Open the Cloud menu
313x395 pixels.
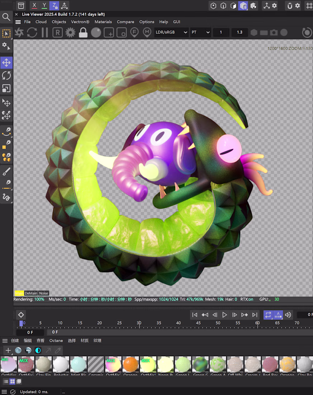tap(41, 22)
